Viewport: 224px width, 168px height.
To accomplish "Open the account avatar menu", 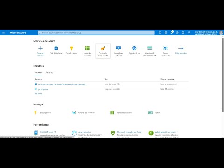I will [221, 33].
